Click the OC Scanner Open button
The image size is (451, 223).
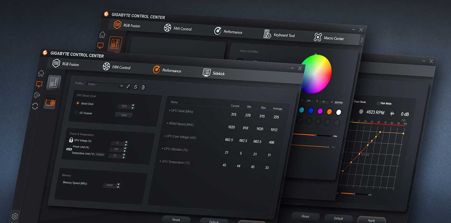point(124,115)
